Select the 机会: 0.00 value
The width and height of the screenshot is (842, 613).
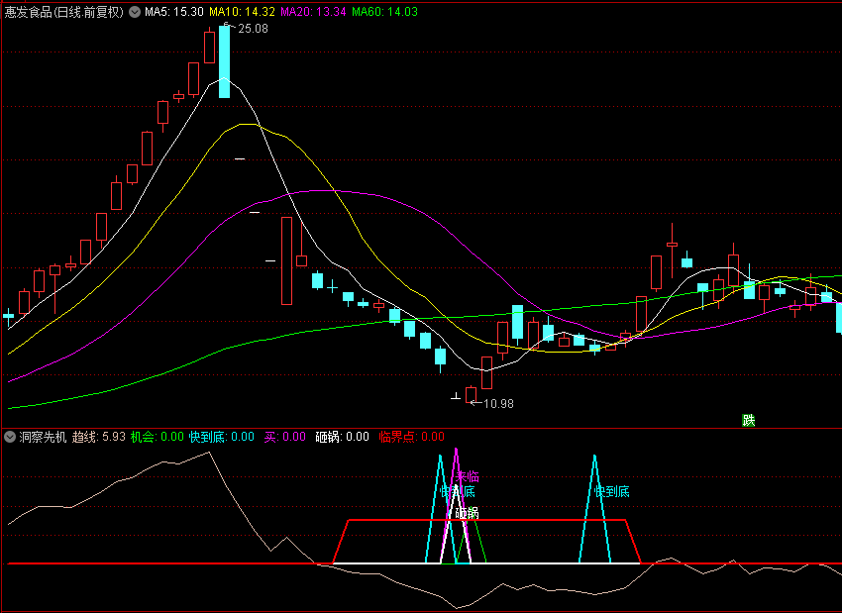tap(158, 437)
